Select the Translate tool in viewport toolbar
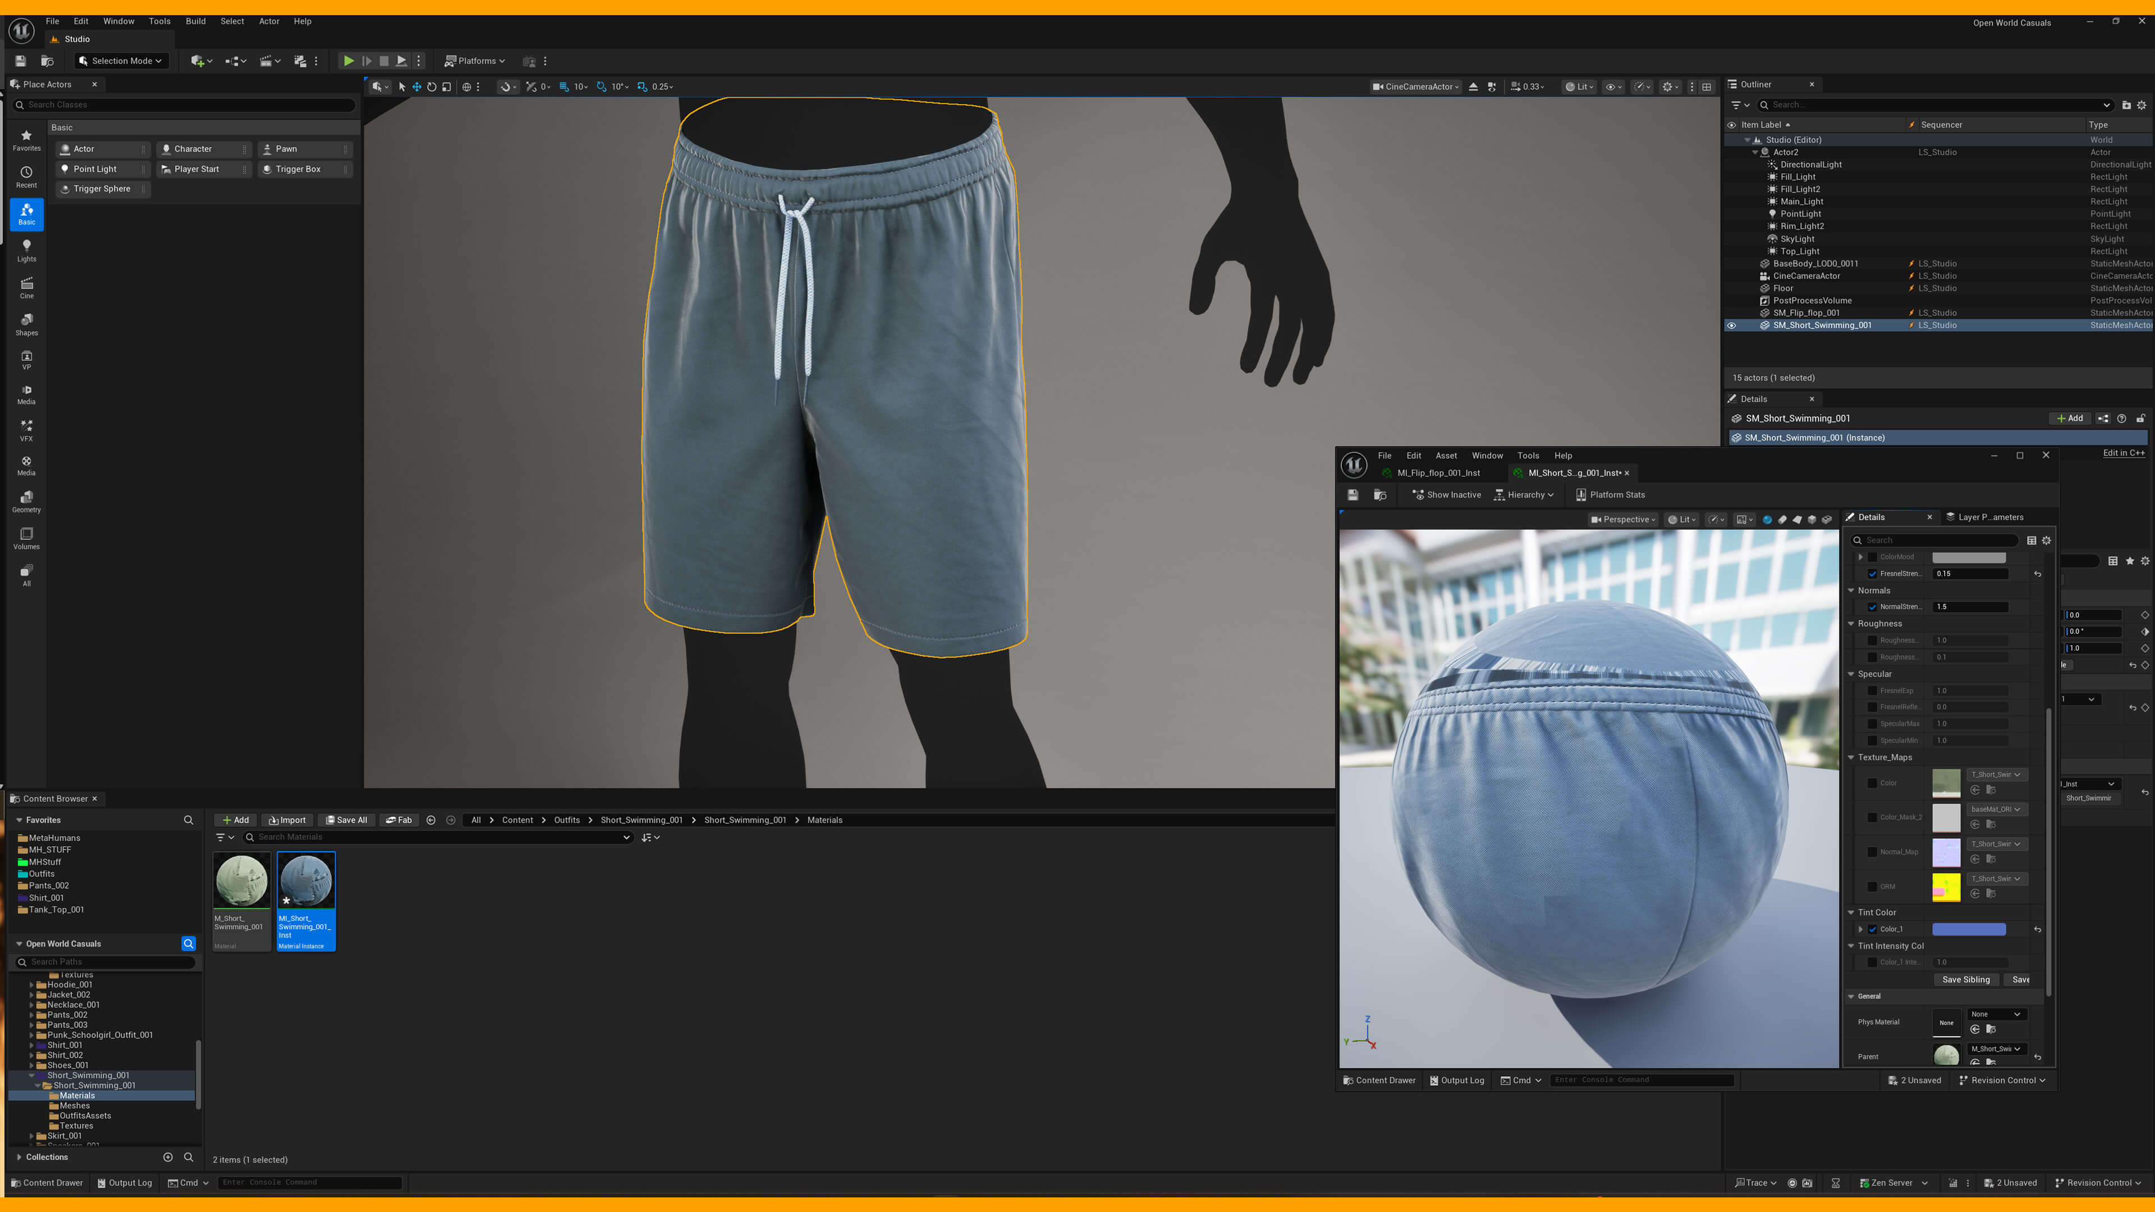The width and height of the screenshot is (2155, 1212). coord(416,87)
